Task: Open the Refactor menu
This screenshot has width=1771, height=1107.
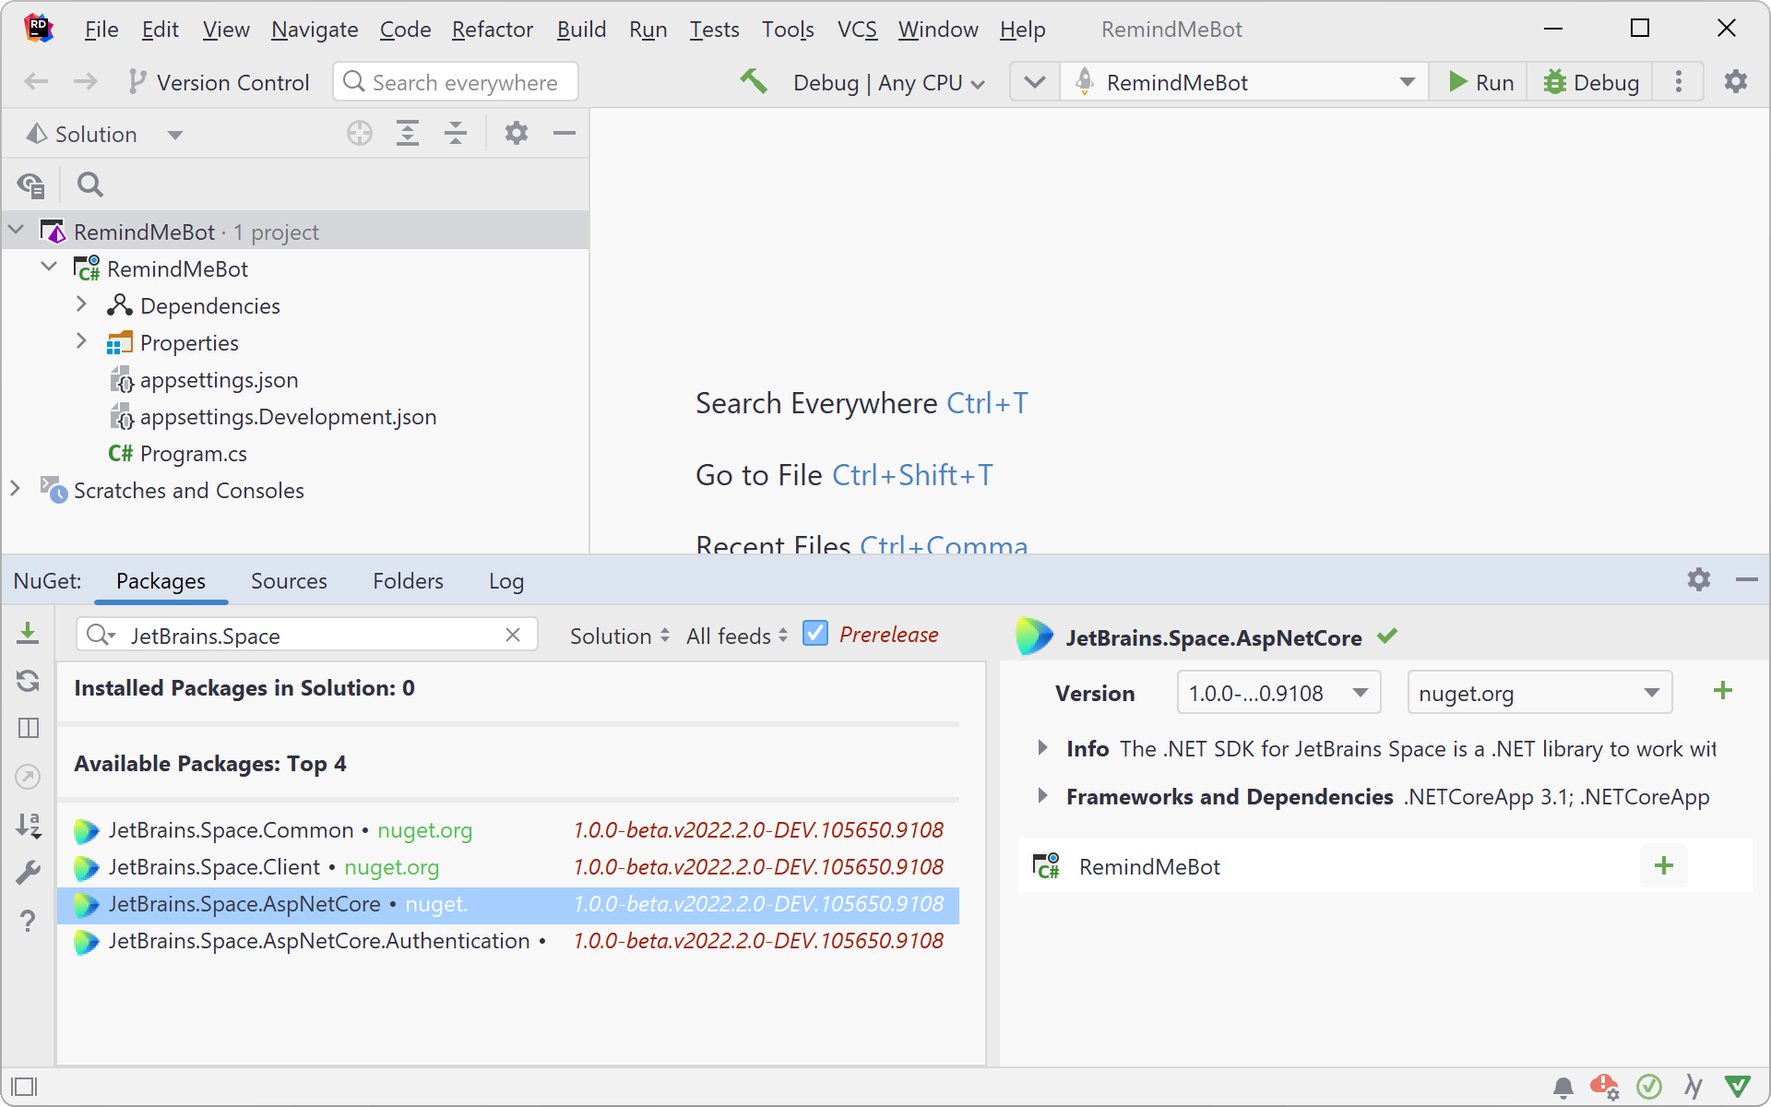Action: [x=493, y=30]
